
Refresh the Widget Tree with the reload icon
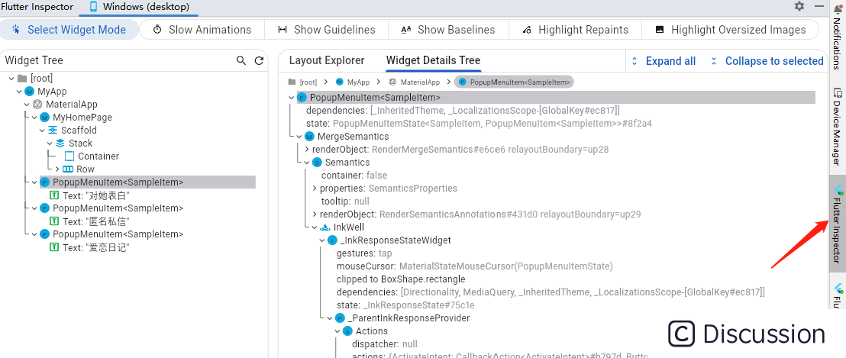click(260, 60)
